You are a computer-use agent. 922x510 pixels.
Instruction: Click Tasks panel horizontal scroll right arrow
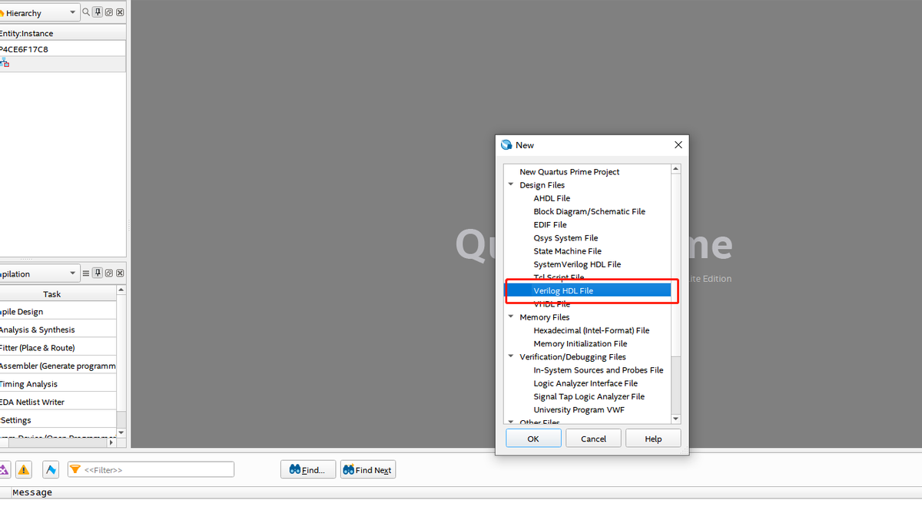(111, 442)
